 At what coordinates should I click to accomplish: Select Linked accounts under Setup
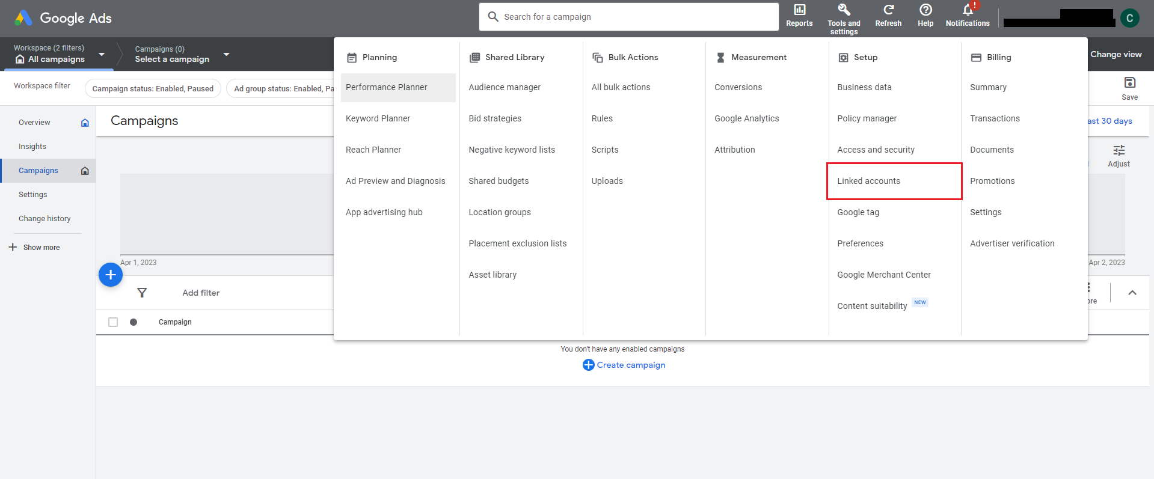(x=868, y=181)
